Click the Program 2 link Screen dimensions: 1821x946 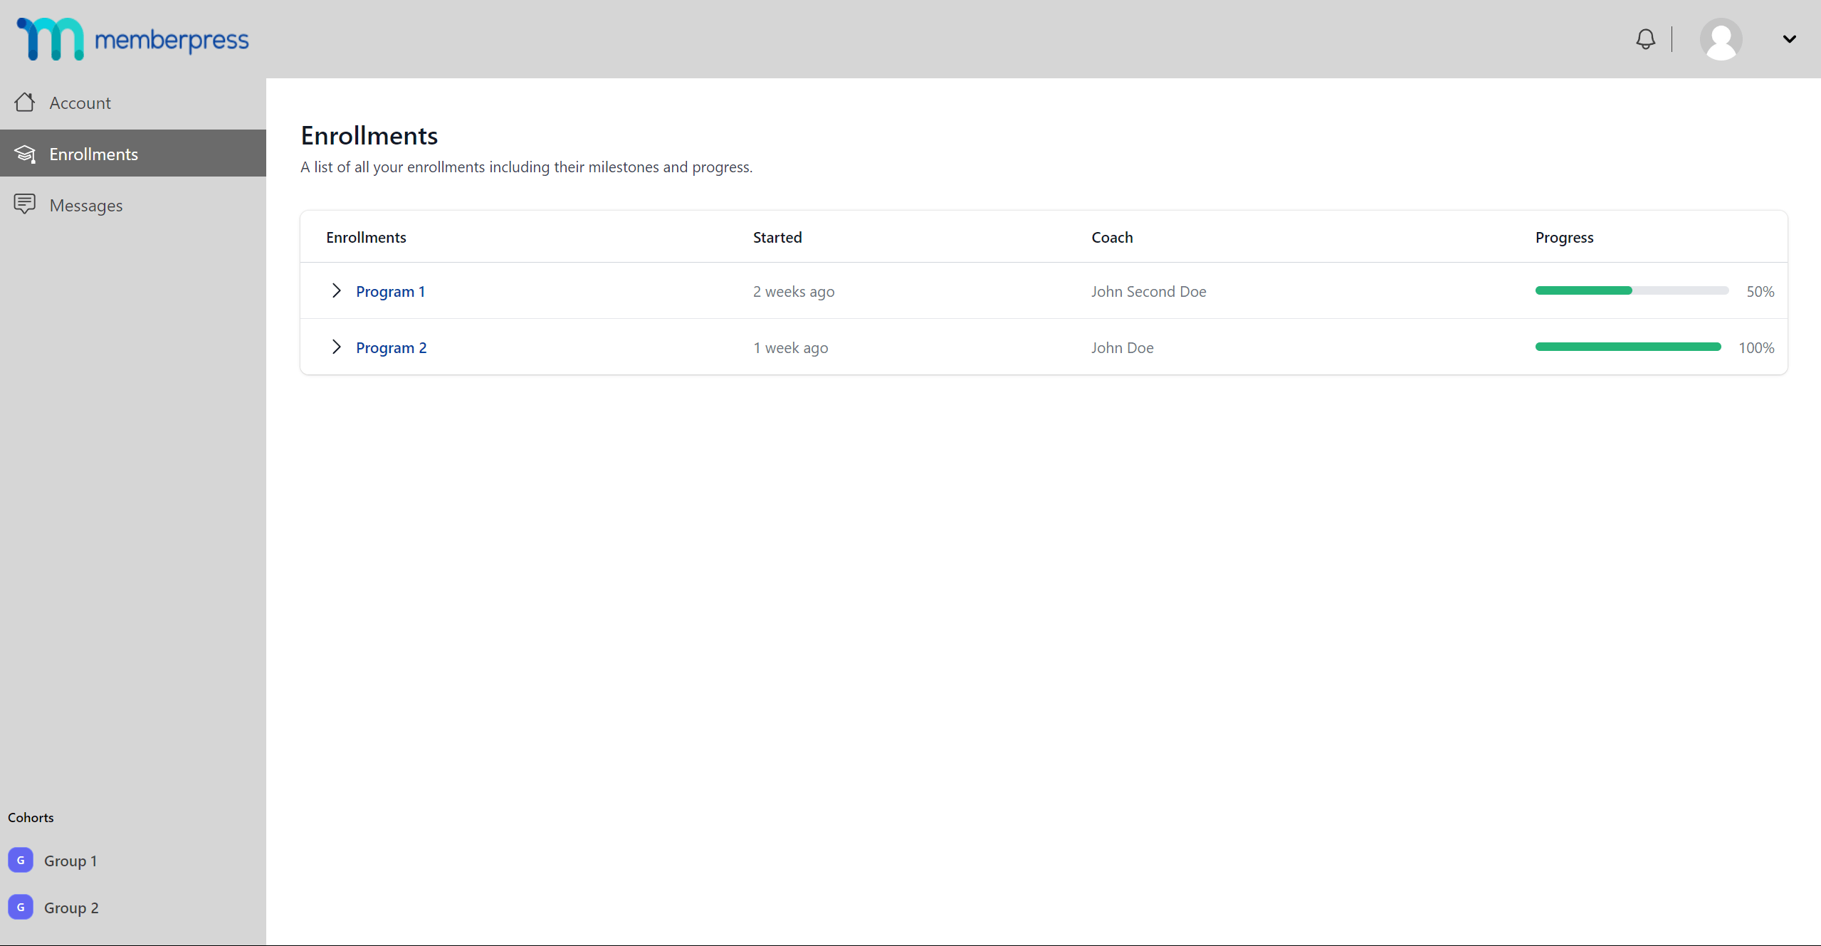392,347
